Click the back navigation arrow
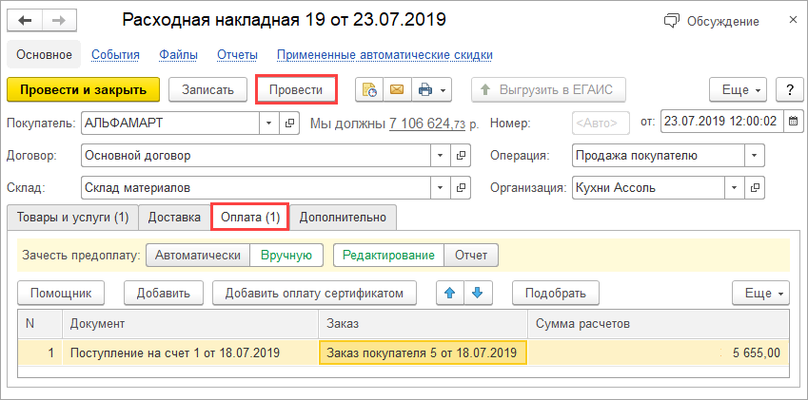The height and width of the screenshot is (400, 808). (x=25, y=20)
